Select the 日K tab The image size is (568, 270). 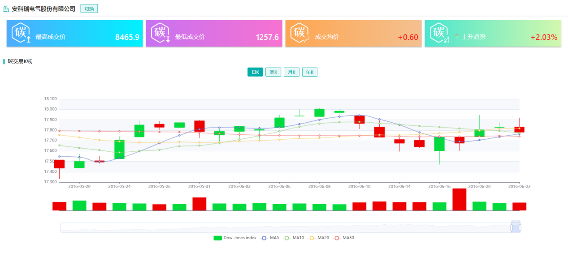pyautogui.click(x=255, y=72)
